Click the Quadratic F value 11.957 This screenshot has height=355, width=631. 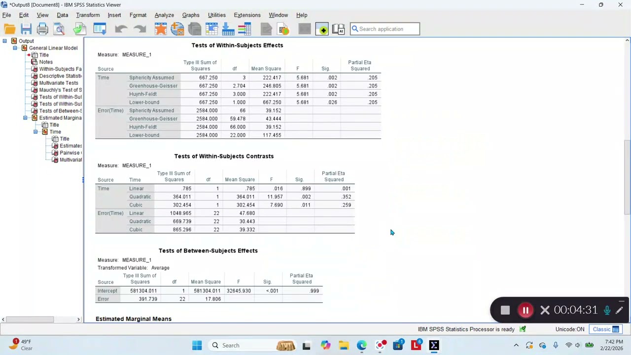[275, 197]
